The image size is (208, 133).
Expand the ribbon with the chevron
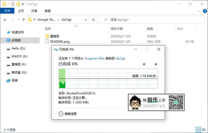pyautogui.click(x=199, y=11)
